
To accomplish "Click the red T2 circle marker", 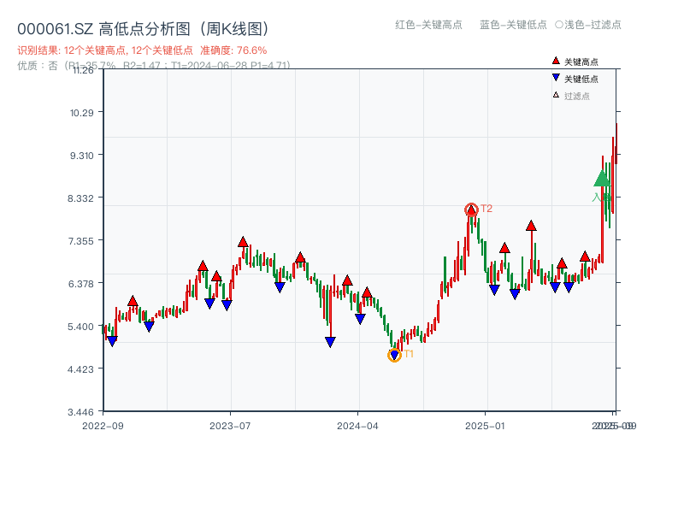I will pos(471,209).
